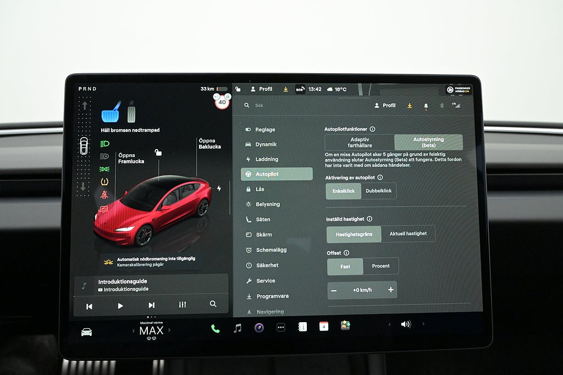Open the calendar app in dock
Viewport: 563px width, 375px height.
pyautogui.click(x=324, y=327)
